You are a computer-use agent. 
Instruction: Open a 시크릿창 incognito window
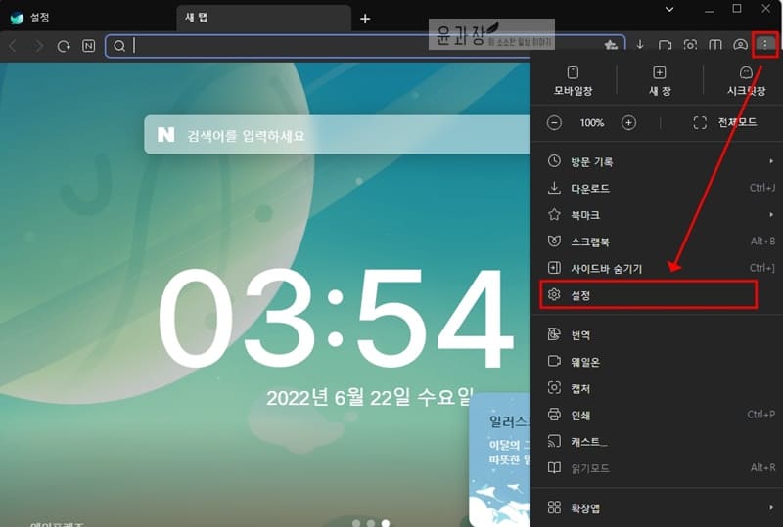click(745, 80)
